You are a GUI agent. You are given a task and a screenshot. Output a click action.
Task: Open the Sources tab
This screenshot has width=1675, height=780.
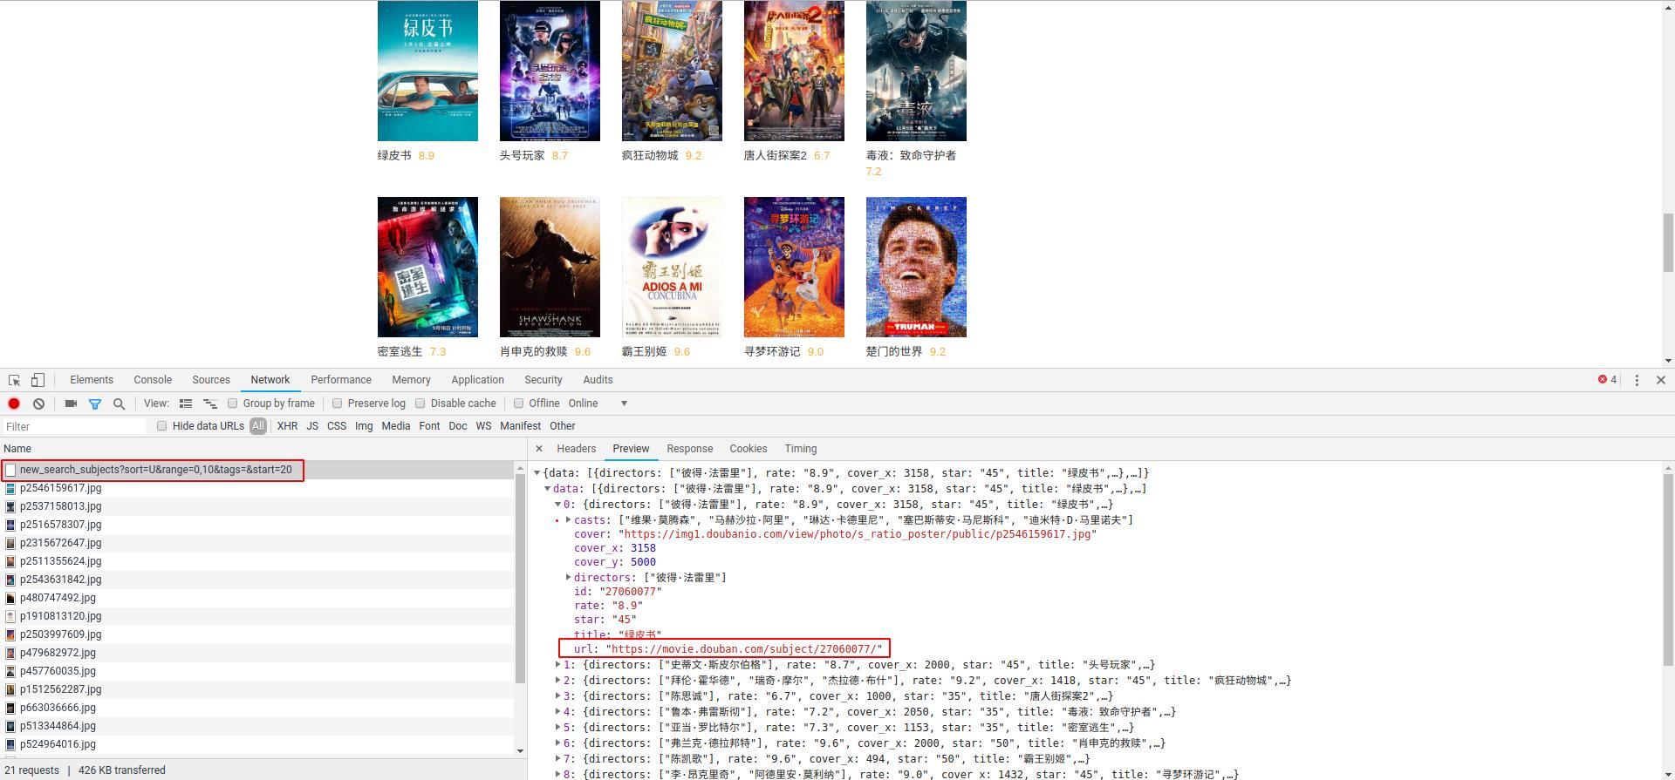coord(211,380)
